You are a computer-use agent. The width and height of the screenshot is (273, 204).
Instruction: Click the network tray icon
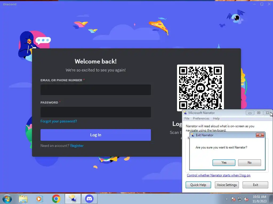[x=240, y=199]
